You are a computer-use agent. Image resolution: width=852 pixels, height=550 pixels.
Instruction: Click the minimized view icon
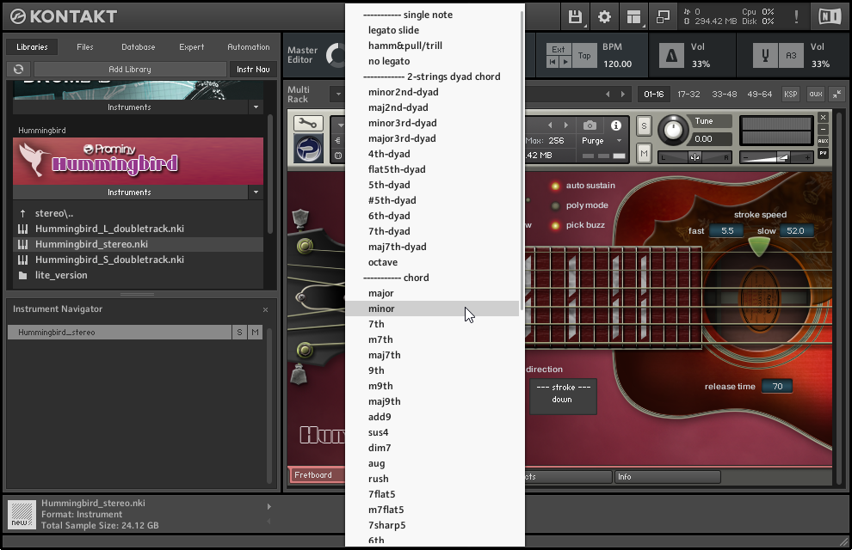(663, 17)
